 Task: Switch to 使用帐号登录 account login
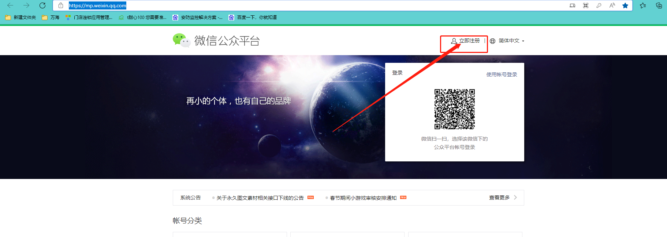[501, 74]
